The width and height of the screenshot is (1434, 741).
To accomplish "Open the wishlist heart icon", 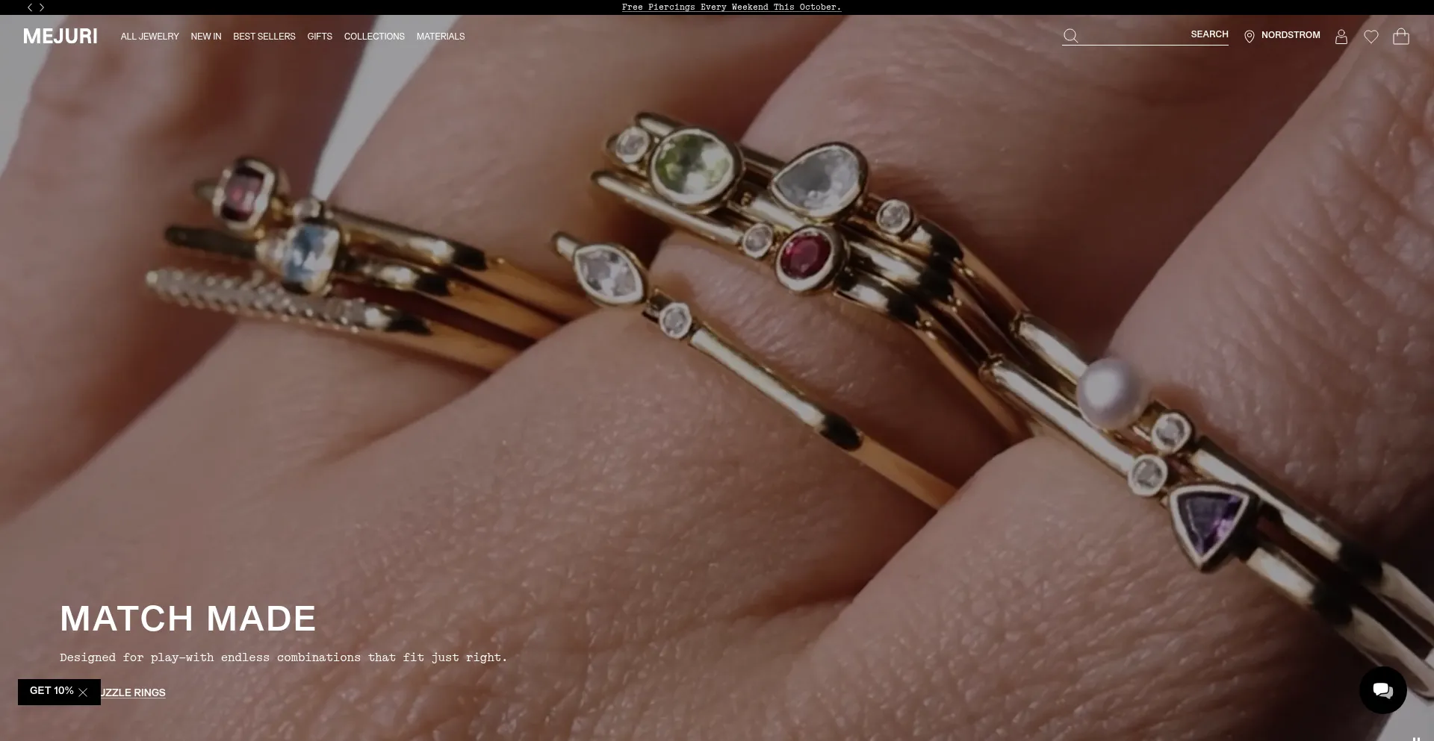I will 1371,37.
